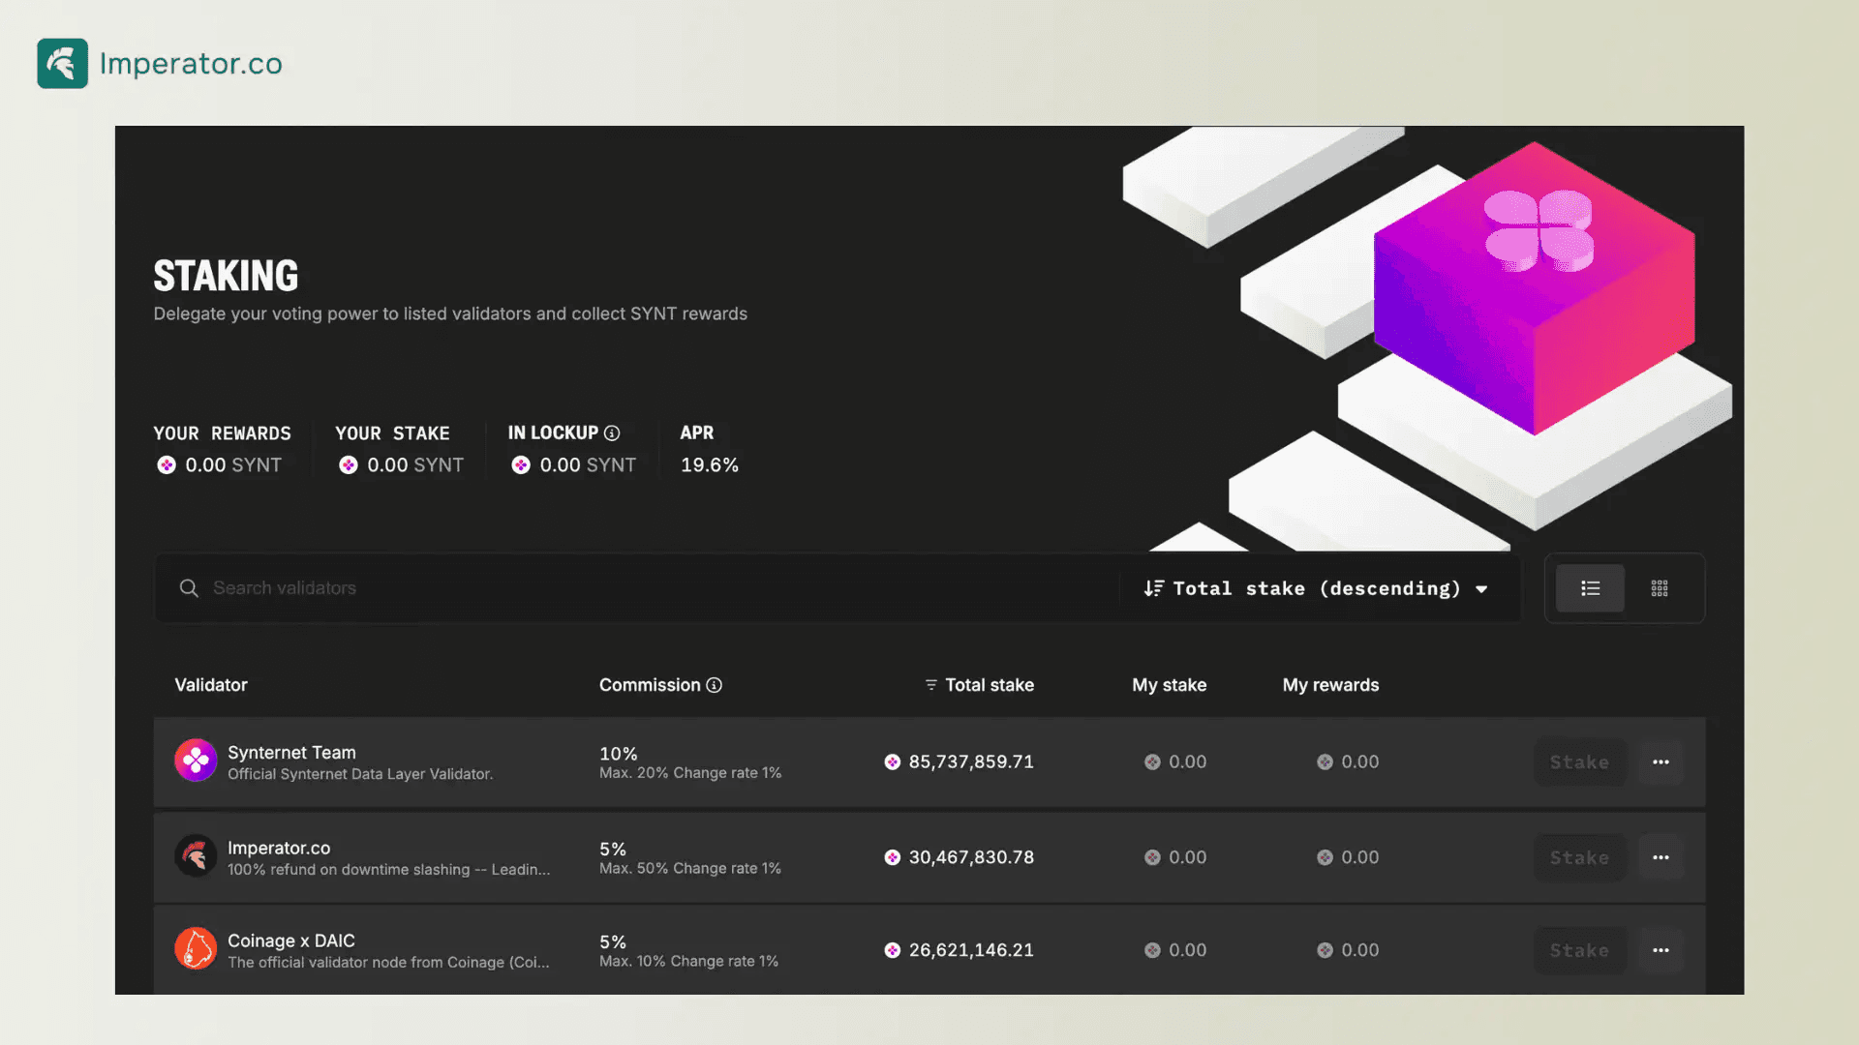Switch to list view
Image resolution: width=1859 pixels, height=1045 pixels.
coord(1590,588)
